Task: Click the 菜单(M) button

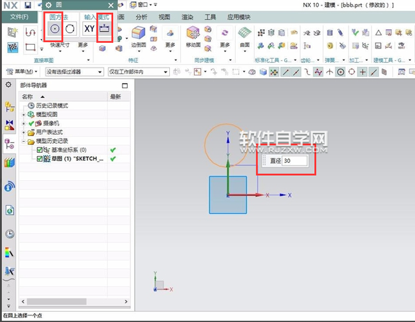Action: 25,72
